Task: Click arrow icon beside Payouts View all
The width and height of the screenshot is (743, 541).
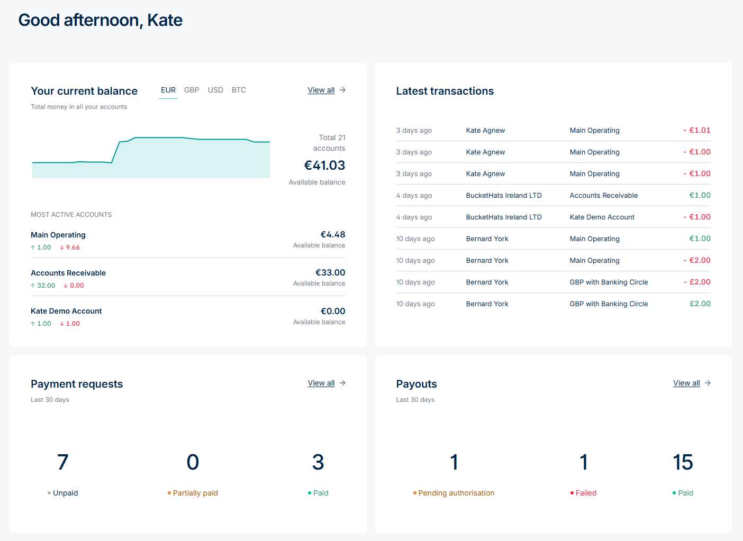Action: (x=708, y=383)
